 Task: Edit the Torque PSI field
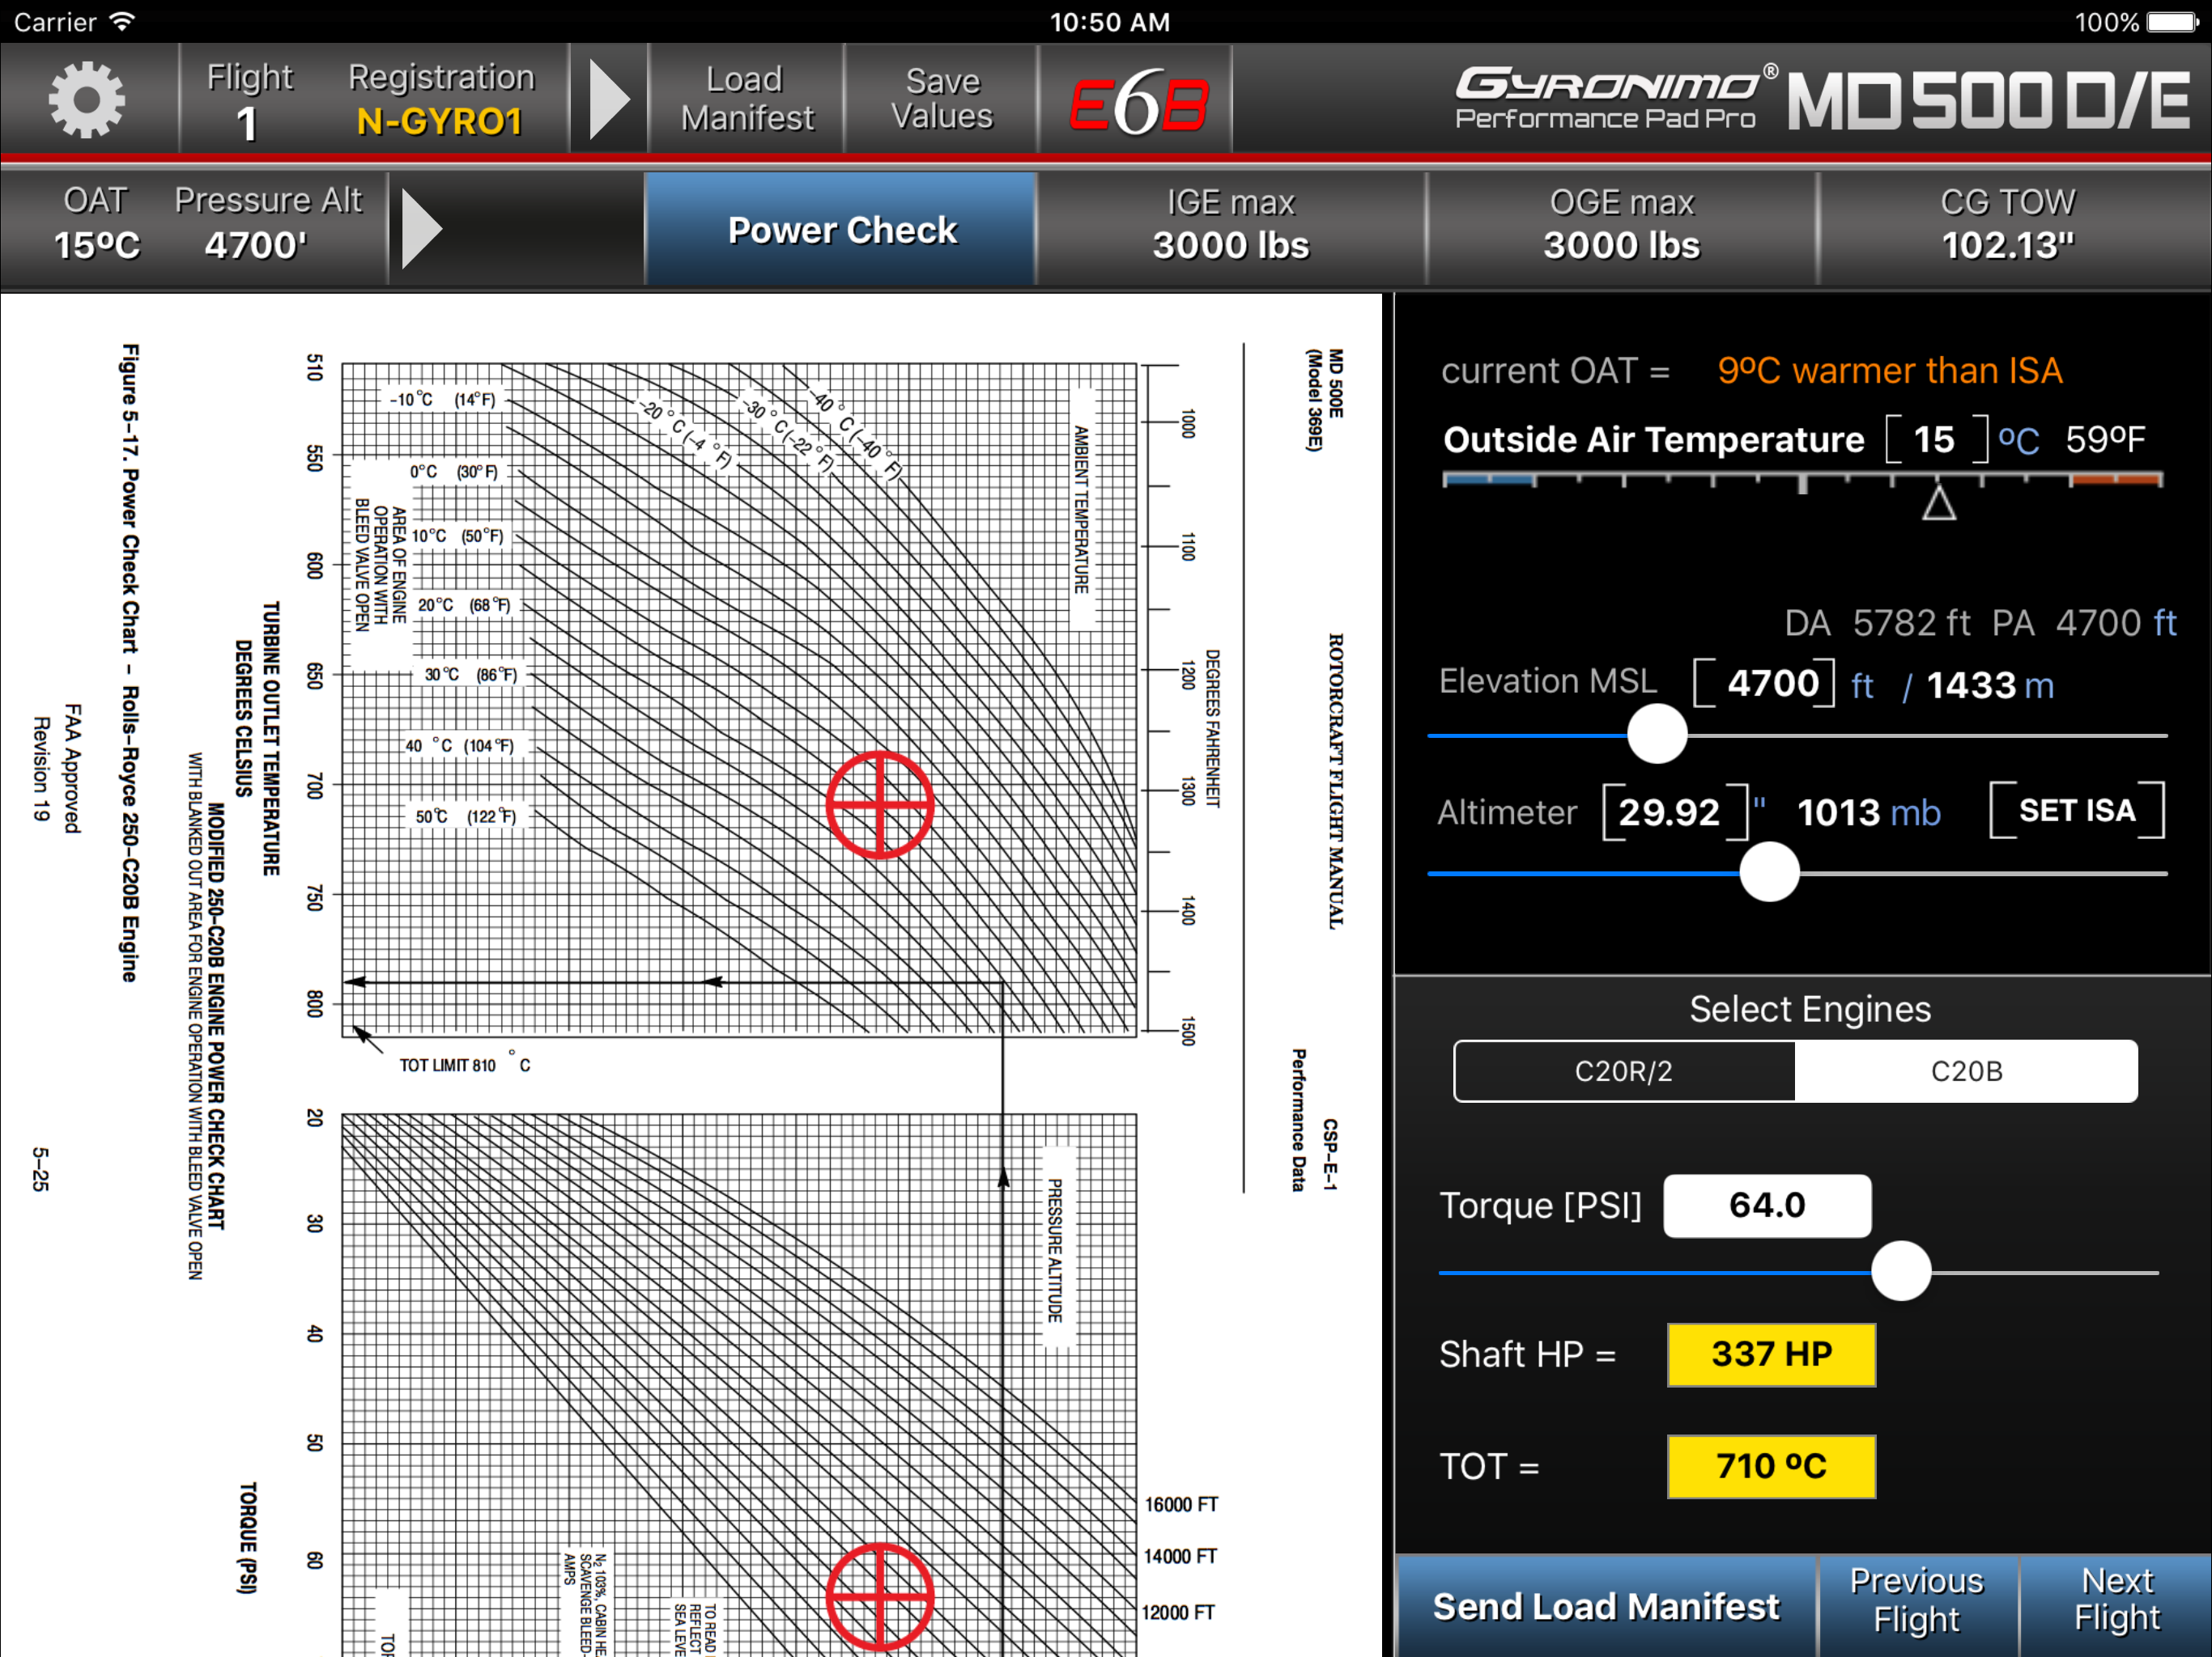tap(1767, 1206)
